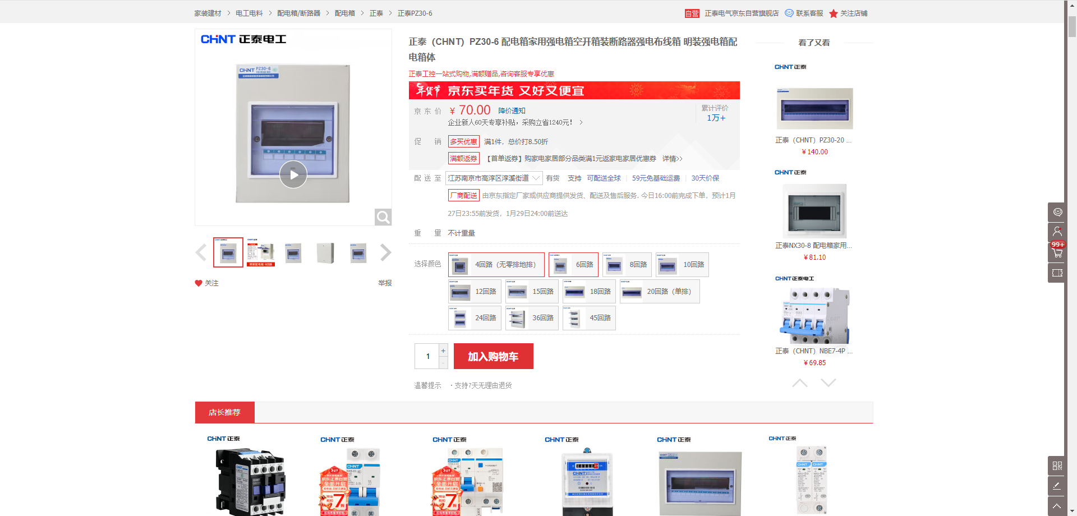1077x516 pixels.
Task: Open the 电工电料 breadcrumb
Action: tap(249, 13)
